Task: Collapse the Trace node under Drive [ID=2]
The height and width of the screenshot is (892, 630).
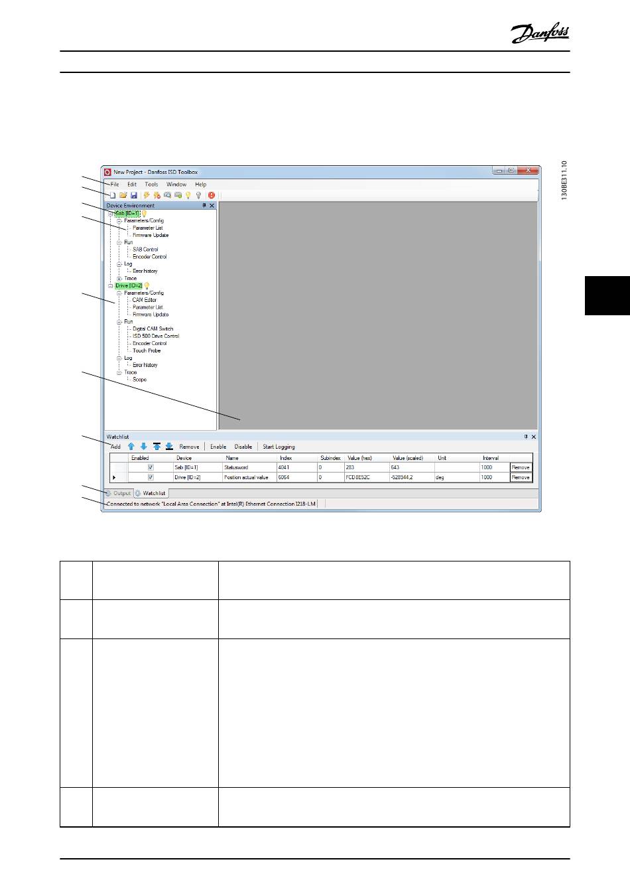Action: 119,372
